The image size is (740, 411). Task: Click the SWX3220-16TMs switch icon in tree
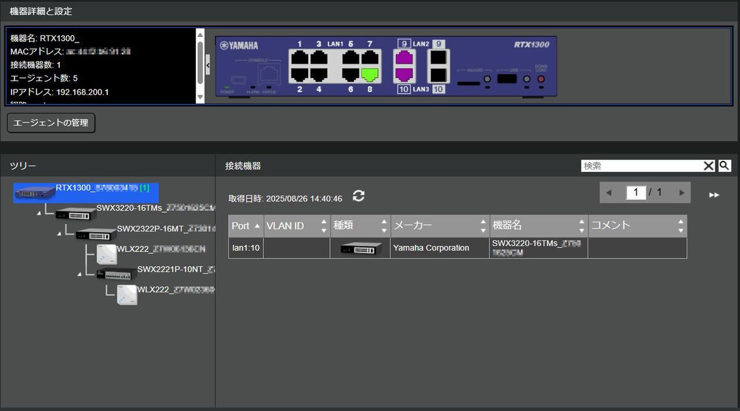click(75, 213)
